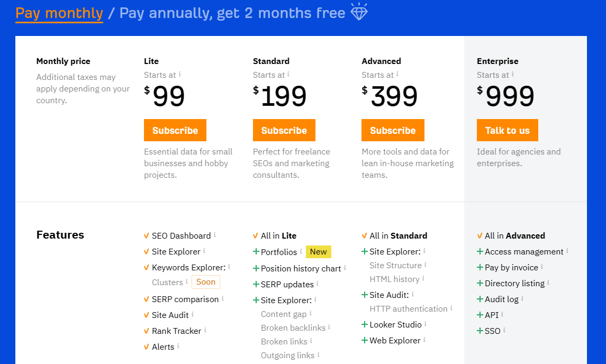The width and height of the screenshot is (606, 364).
Task: Click info icon next to Web Explorer
Action: tap(424, 339)
